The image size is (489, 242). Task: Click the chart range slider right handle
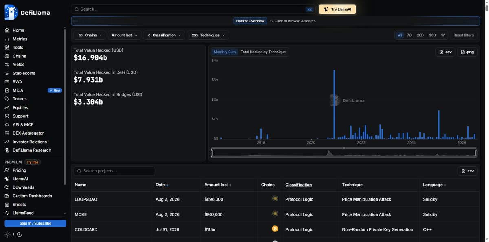[x=476, y=153]
